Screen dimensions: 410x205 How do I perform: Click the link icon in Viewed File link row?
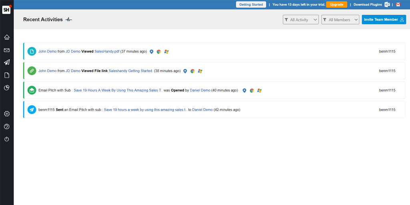click(32, 71)
